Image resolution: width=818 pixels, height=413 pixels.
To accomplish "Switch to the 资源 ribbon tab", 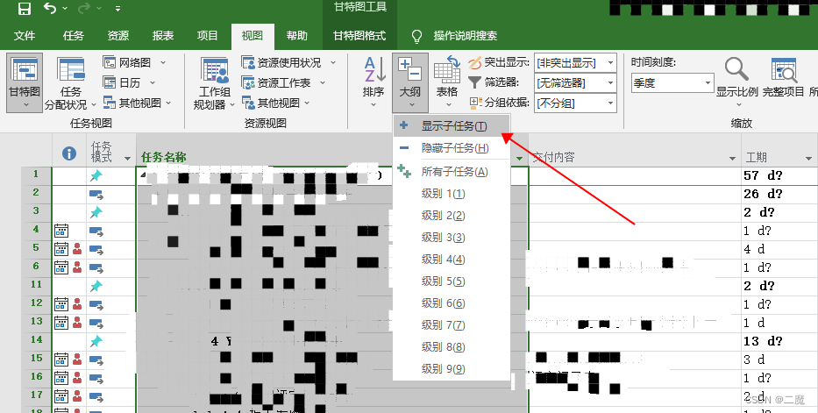I will pos(117,36).
